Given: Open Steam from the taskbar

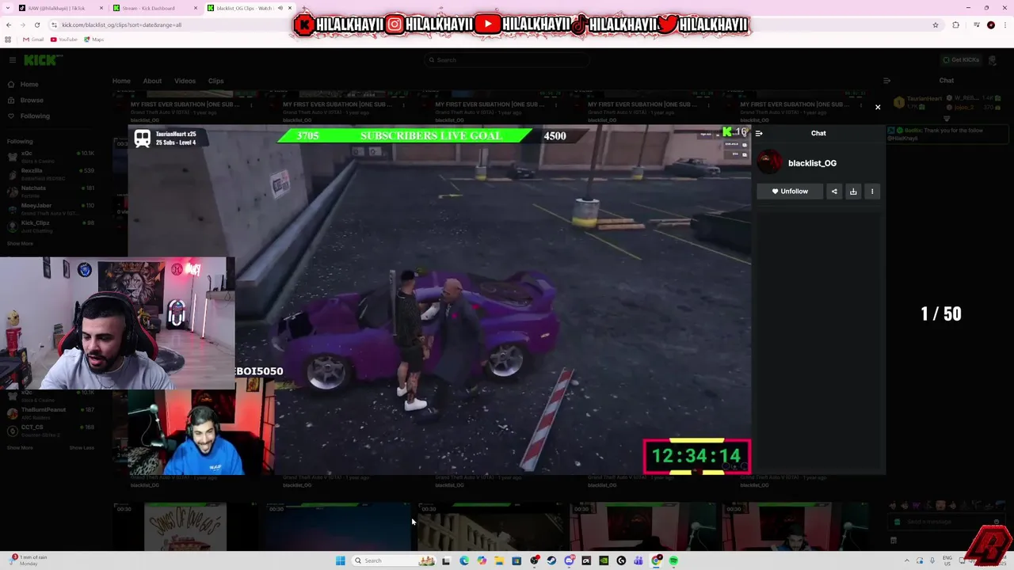Looking at the screenshot, I should 551,560.
